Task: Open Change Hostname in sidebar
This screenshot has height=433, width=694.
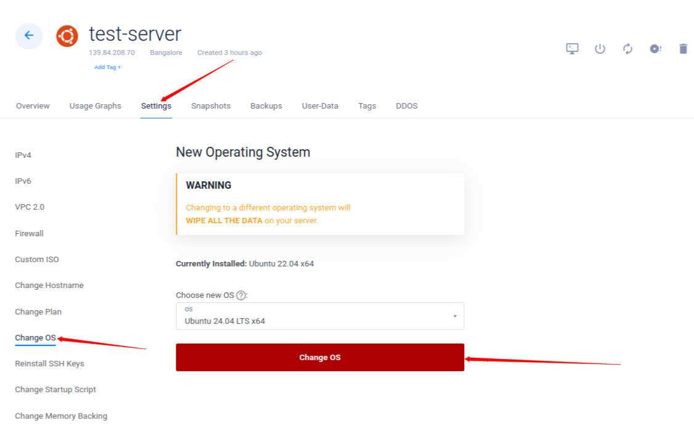Action: click(x=49, y=286)
